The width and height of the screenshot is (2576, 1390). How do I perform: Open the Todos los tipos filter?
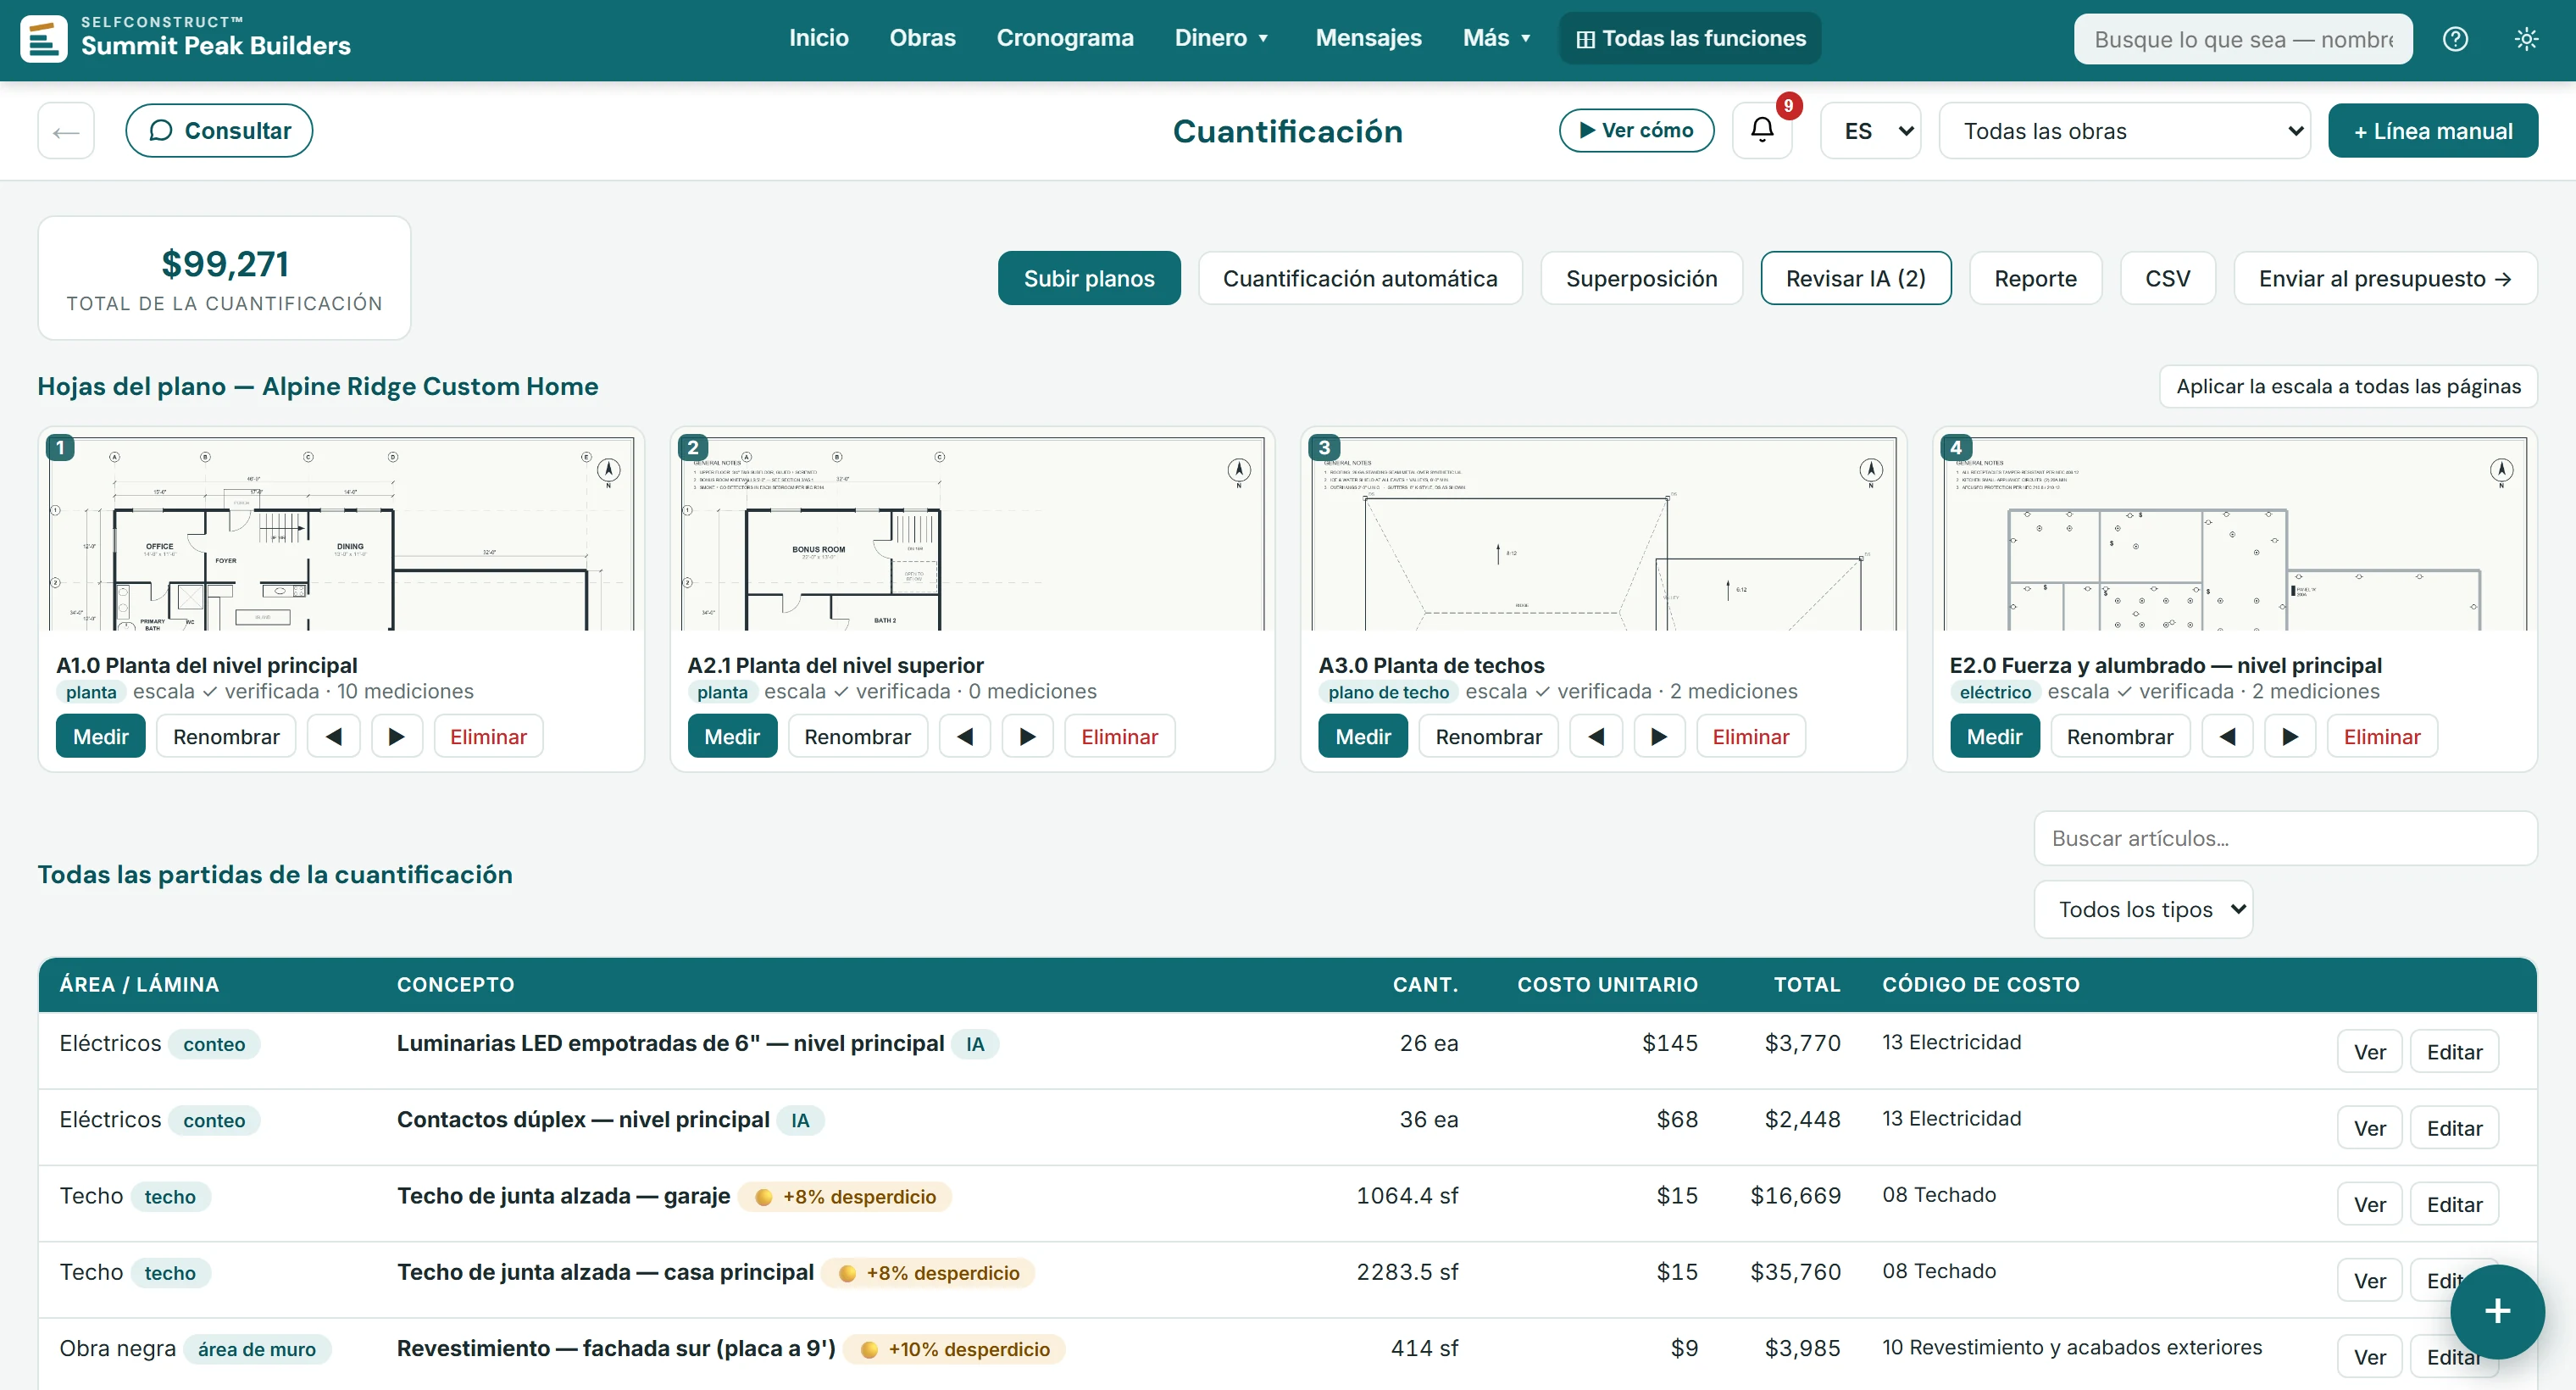tap(2143, 909)
